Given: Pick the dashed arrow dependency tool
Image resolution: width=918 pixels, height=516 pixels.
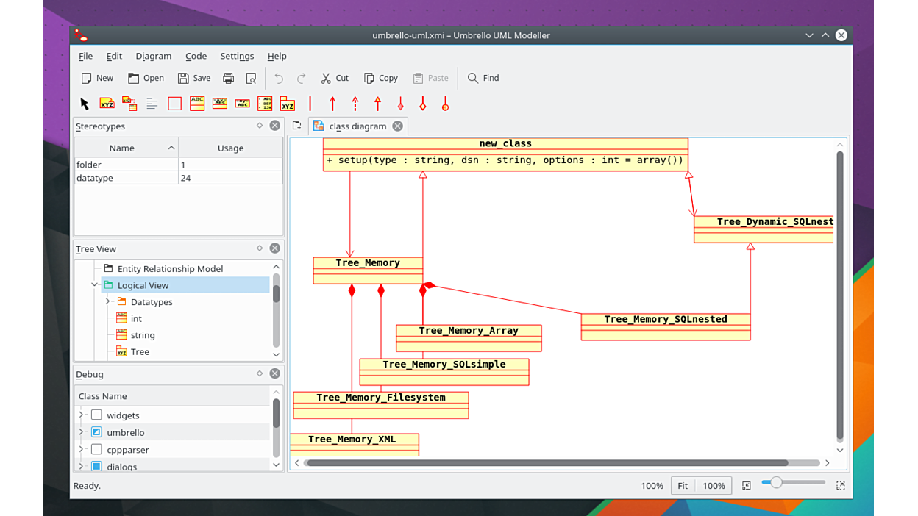Looking at the screenshot, I should click(x=355, y=104).
